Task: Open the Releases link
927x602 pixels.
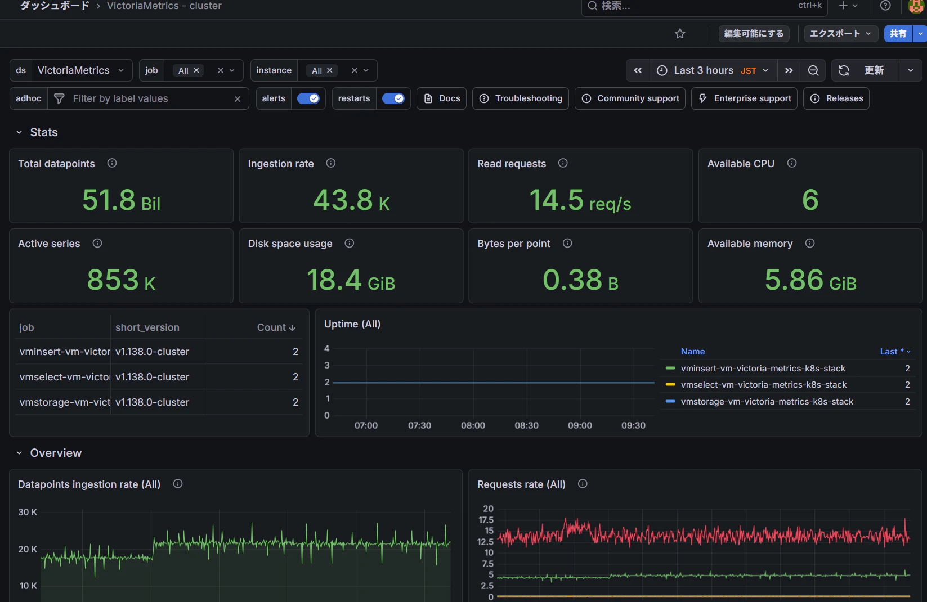Action: [x=836, y=98]
